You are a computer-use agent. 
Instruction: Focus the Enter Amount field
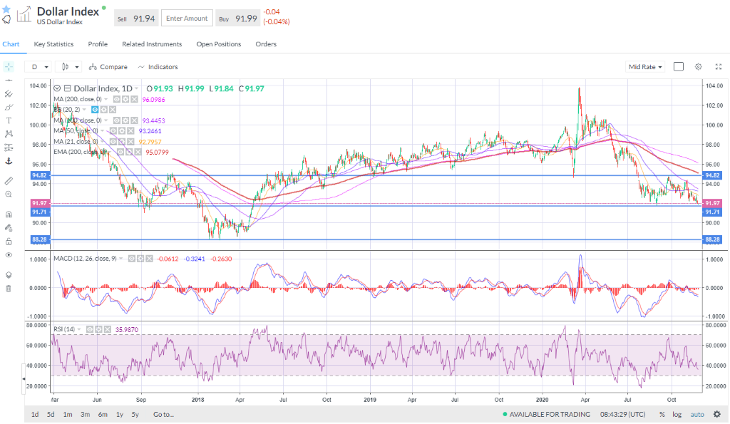click(187, 18)
